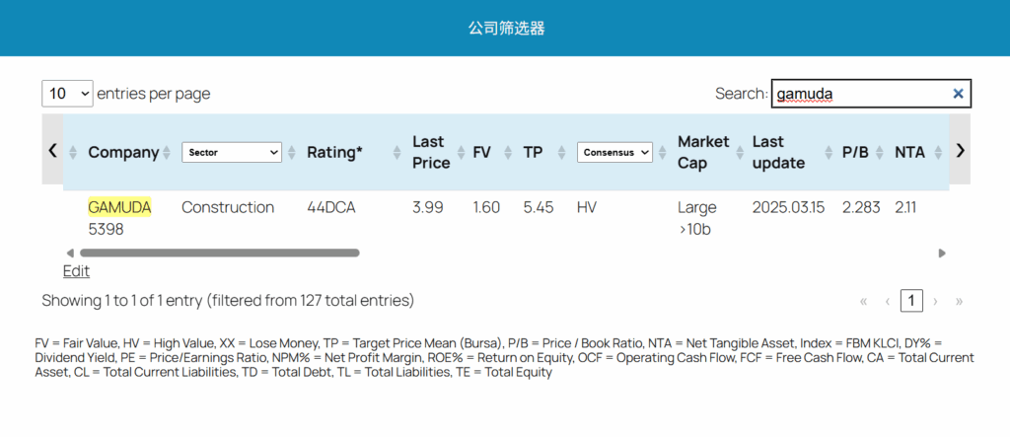The image size is (1010, 437).
Task: Click the horizontal table scrollbar
Action: pos(219,254)
